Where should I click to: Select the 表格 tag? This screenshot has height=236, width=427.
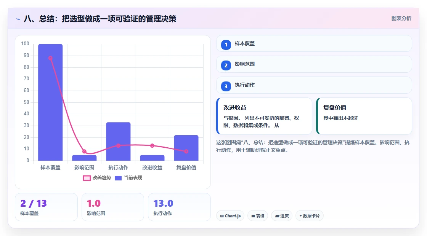click(258, 216)
